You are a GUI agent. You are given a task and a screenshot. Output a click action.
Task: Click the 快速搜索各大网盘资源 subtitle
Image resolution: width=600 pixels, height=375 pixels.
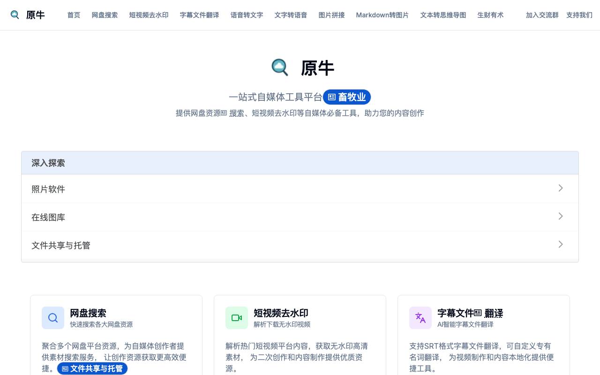tap(101, 324)
